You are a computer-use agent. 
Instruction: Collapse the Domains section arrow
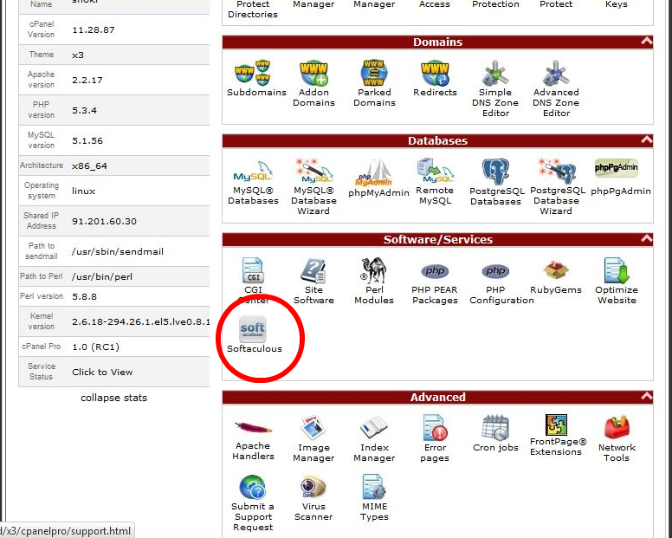pos(646,42)
